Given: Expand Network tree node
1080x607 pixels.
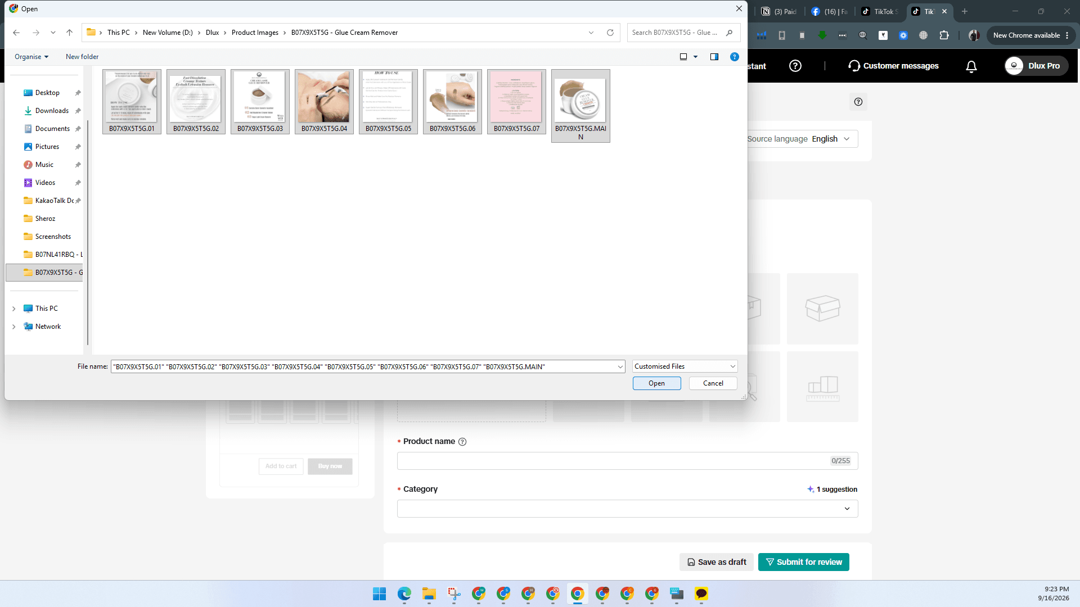Looking at the screenshot, I should (14, 327).
